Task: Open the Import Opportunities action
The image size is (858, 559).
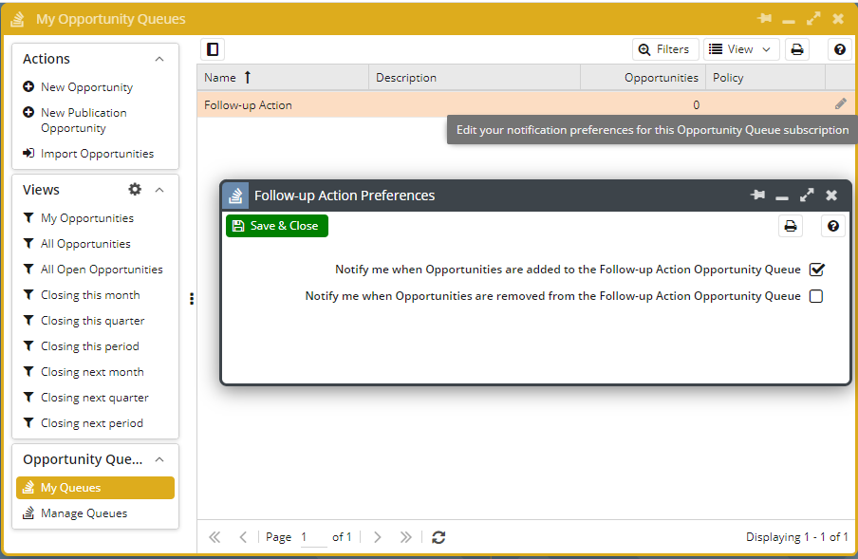Action: click(x=95, y=153)
